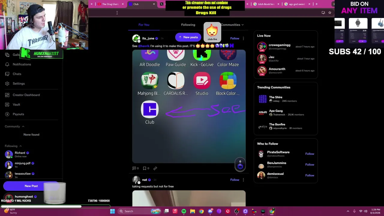
Task: Click the Windows taskbar Search box
Action: 139,211
